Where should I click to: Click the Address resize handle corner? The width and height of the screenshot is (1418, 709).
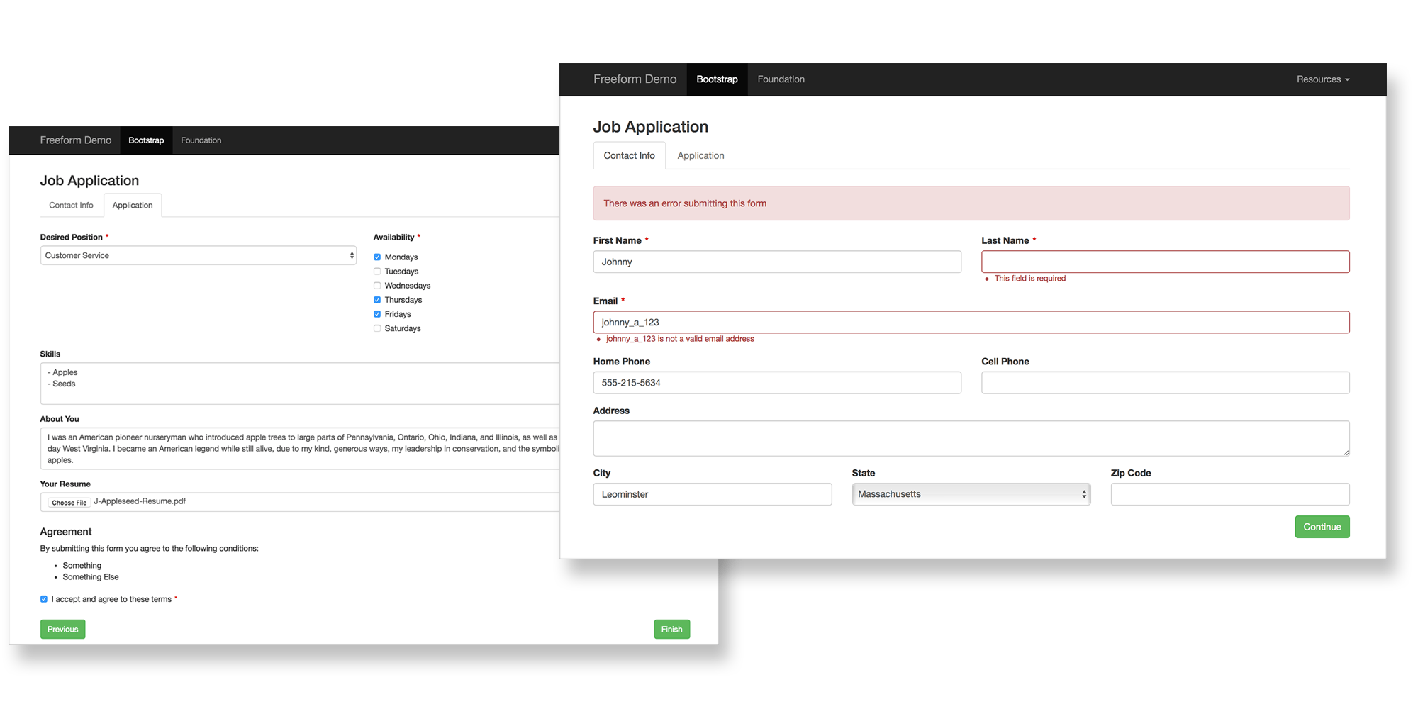(x=1346, y=452)
